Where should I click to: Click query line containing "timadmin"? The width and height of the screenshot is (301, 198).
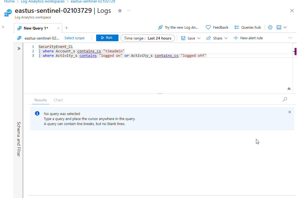(x=82, y=51)
